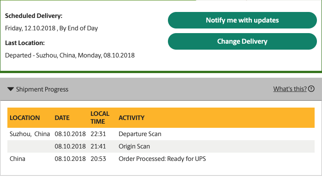
Task: Select the DATE column header
Action: tap(62, 118)
